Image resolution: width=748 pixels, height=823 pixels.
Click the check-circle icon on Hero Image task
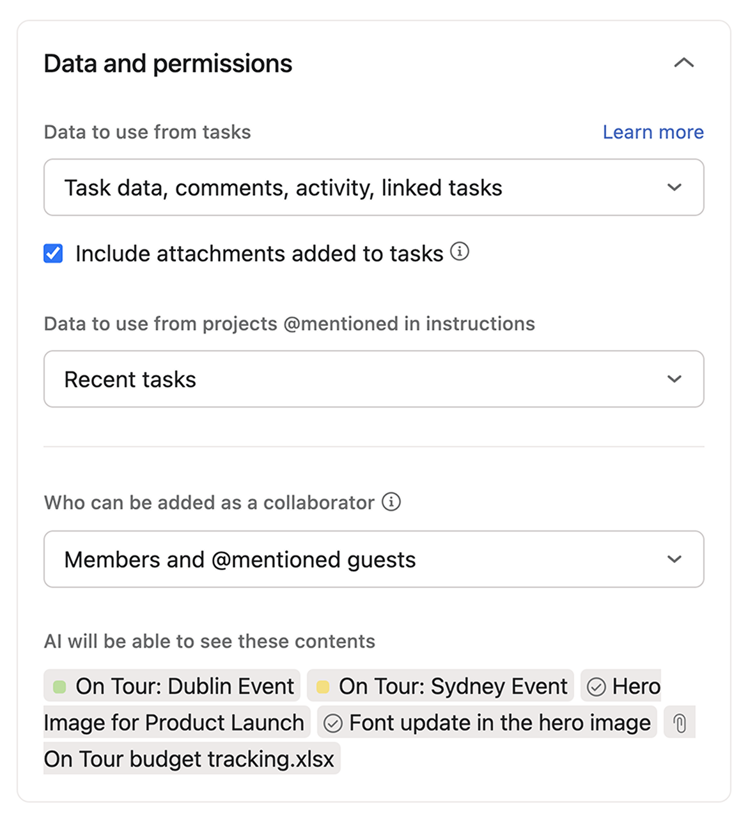pos(596,686)
